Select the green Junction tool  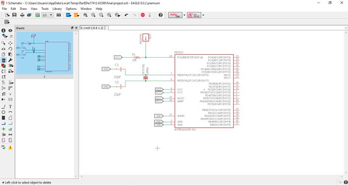[x=3, y=129]
